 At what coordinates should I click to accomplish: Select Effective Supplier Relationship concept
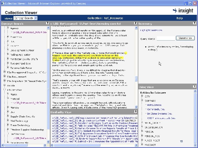click(27, 130)
